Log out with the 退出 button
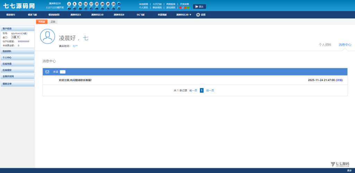 pos(199,7)
